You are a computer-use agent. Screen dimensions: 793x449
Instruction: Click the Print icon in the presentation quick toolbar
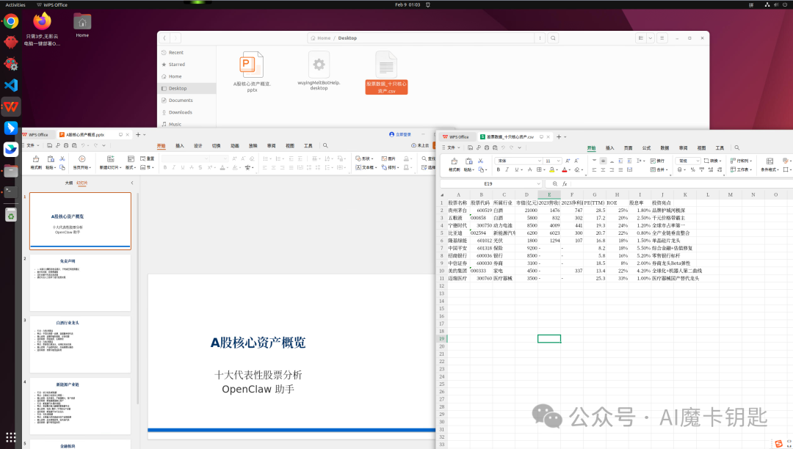(x=66, y=145)
